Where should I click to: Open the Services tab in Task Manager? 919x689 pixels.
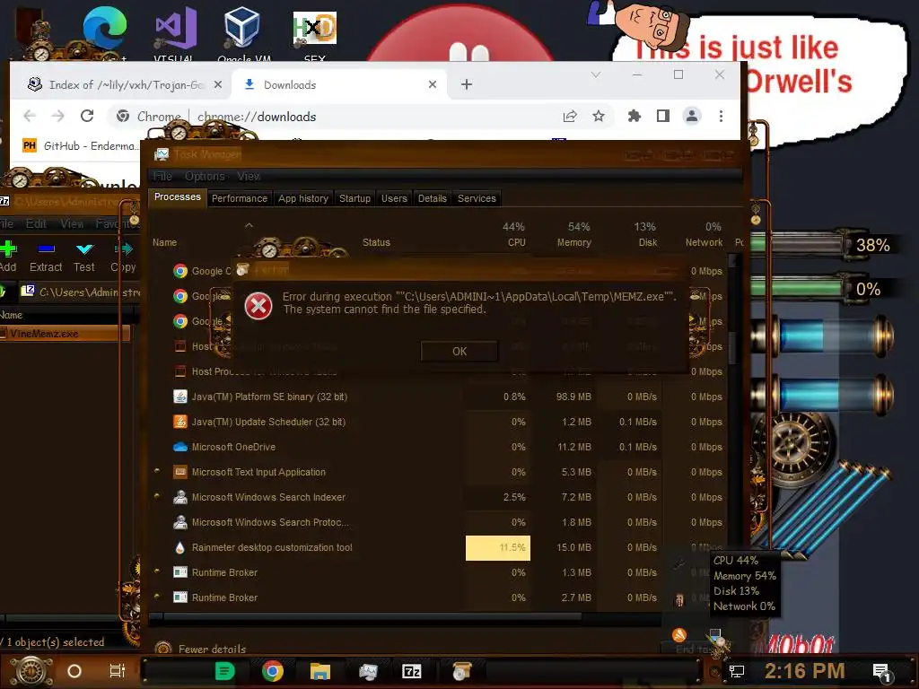click(477, 198)
